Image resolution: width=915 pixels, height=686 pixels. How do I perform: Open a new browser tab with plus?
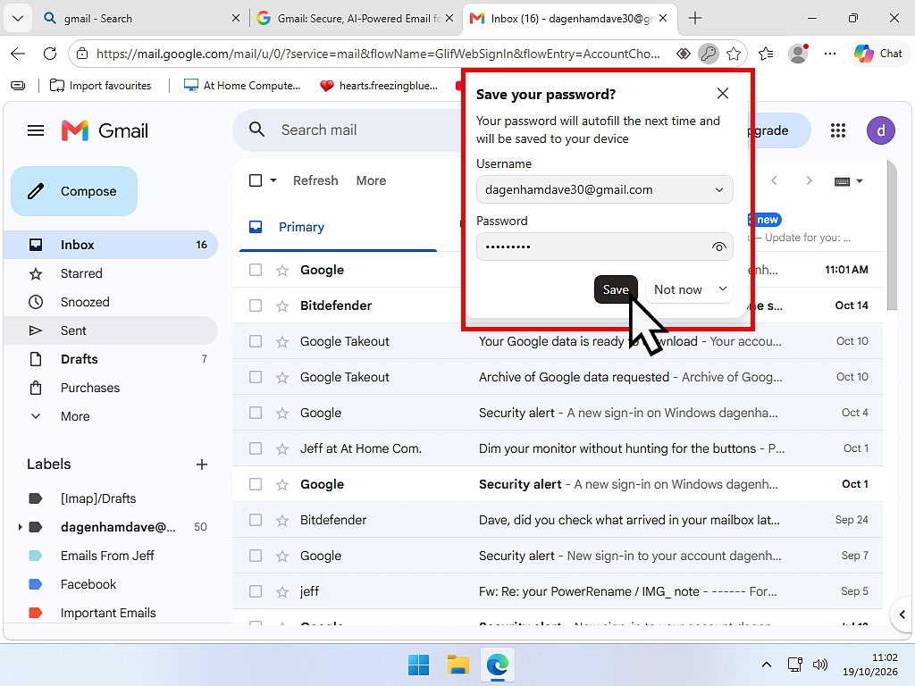click(x=694, y=18)
